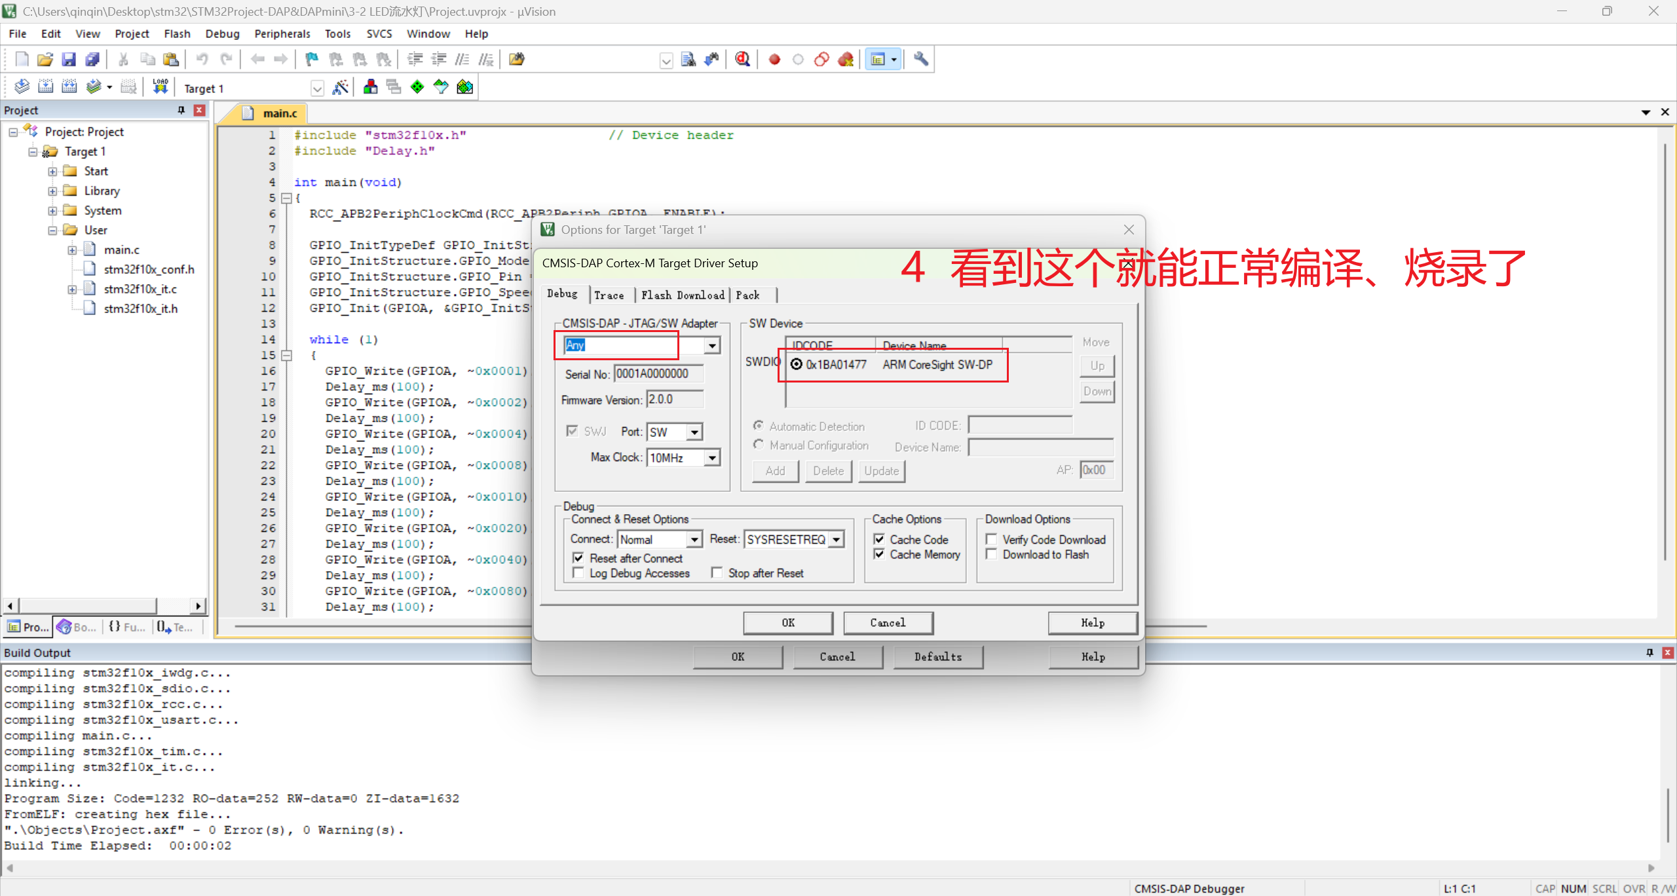Open Options for Target magic wand icon

(340, 87)
